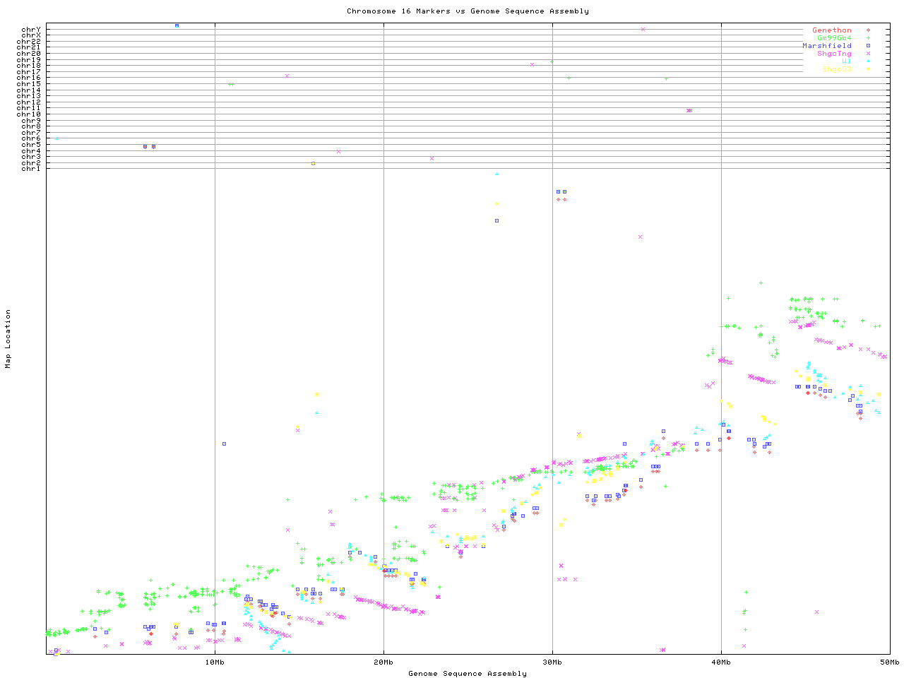904x678 pixels.
Task: Click the yellow ShgcG3 star legend marker
Action: (x=868, y=69)
